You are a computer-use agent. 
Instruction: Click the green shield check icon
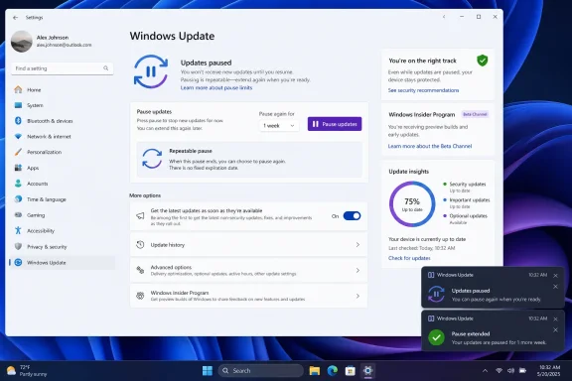483,61
